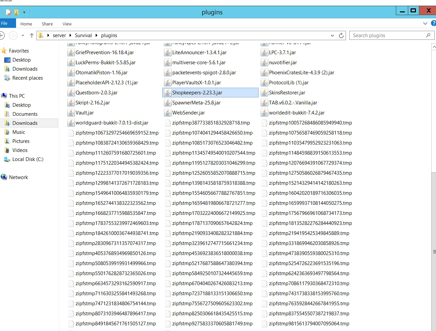Image resolution: width=436 pixels, height=331 pixels.
Task: Go back to the previous folder
Action: pos(2,35)
